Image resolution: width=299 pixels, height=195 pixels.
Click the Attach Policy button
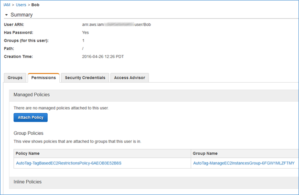coord(31,118)
